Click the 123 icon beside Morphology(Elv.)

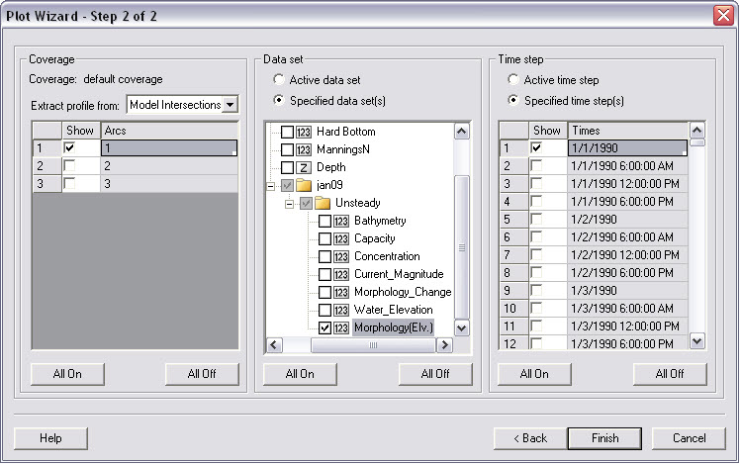pos(341,327)
